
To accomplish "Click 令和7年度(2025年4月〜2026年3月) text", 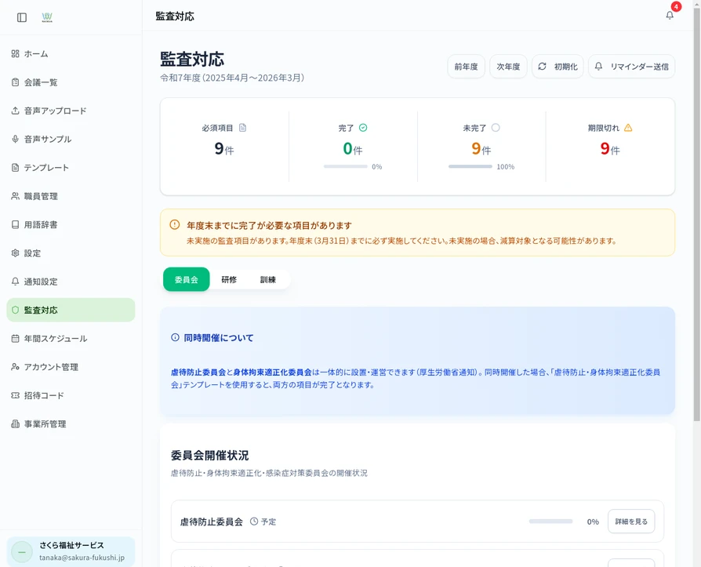I will pyautogui.click(x=232, y=78).
